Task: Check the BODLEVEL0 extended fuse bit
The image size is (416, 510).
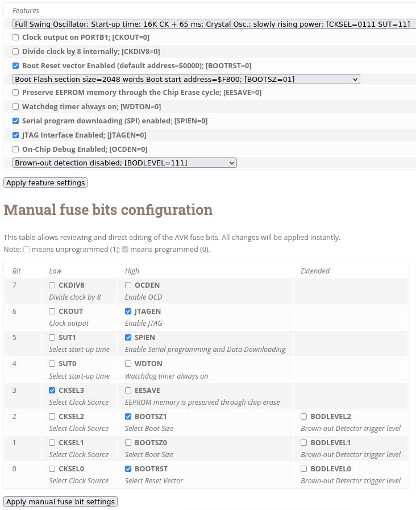Action: (x=304, y=469)
